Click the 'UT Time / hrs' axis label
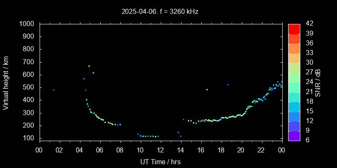The image size is (337, 168). [x=160, y=161]
